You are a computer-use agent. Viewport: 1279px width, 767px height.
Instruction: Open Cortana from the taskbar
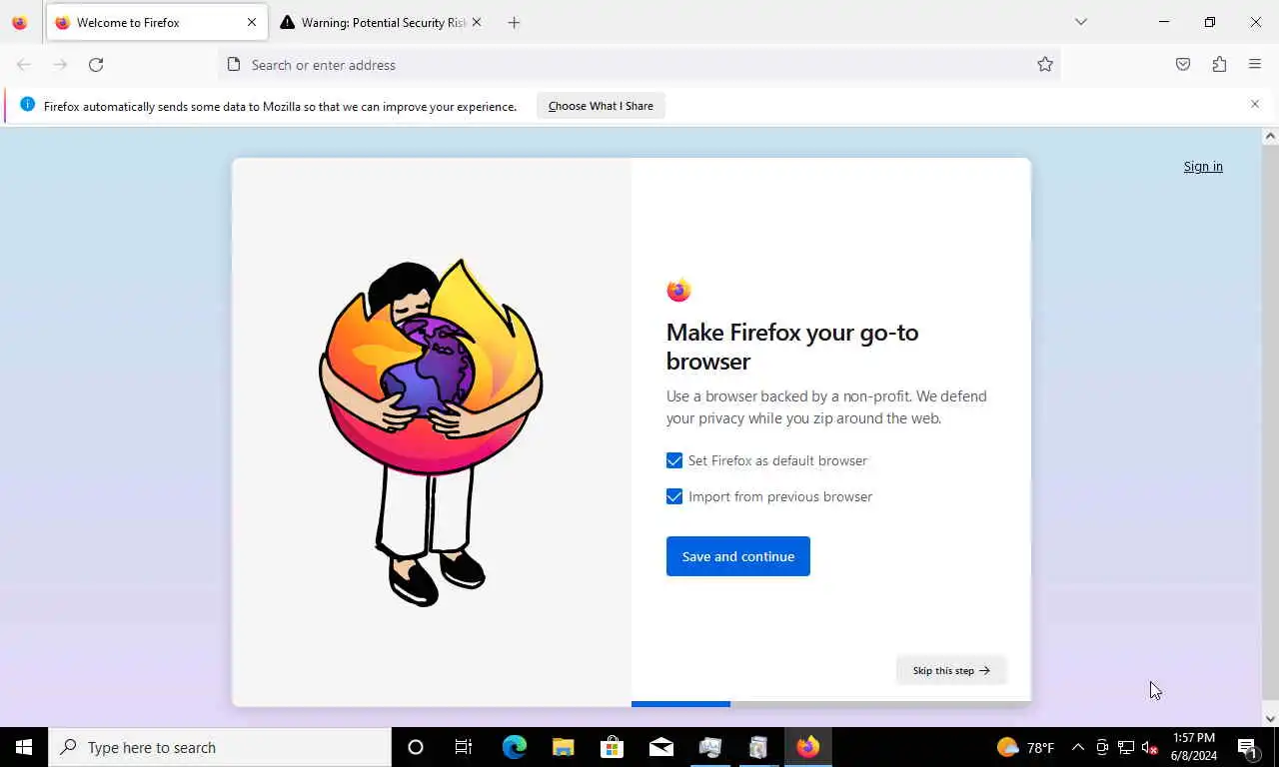(x=416, y=747)
